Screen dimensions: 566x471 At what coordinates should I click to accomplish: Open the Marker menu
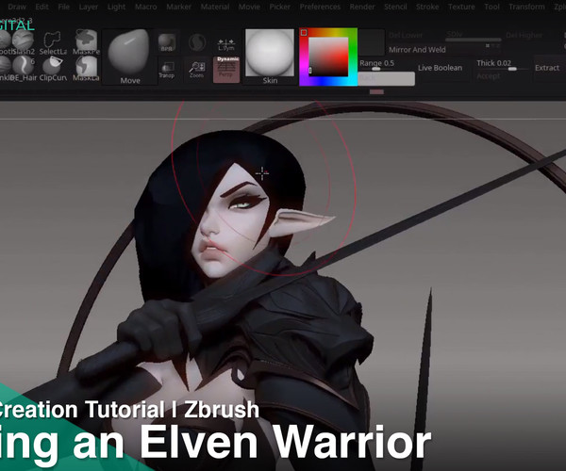(x=178, y=7)
